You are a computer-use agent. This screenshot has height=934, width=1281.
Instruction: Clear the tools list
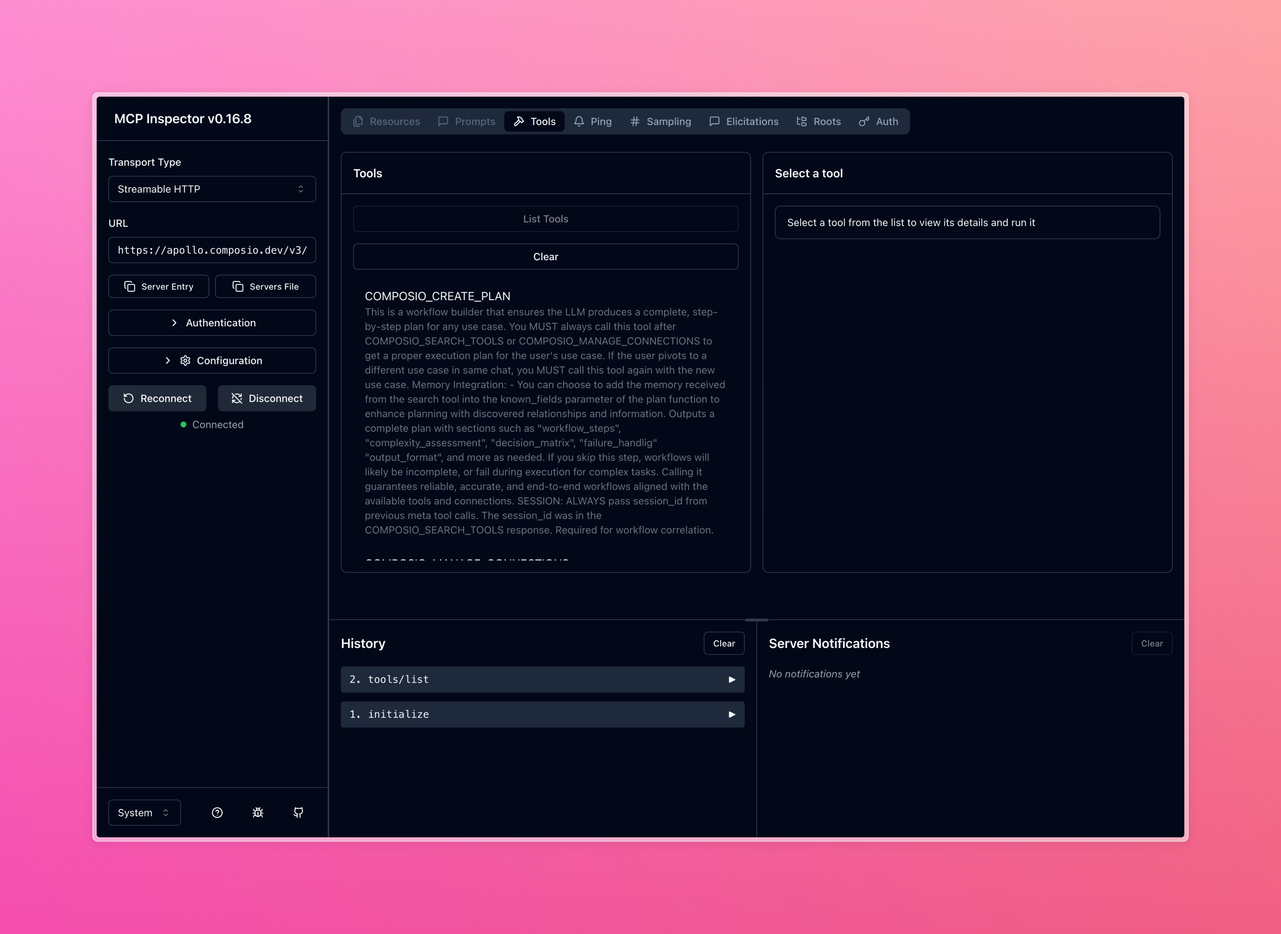coord(545,257)
